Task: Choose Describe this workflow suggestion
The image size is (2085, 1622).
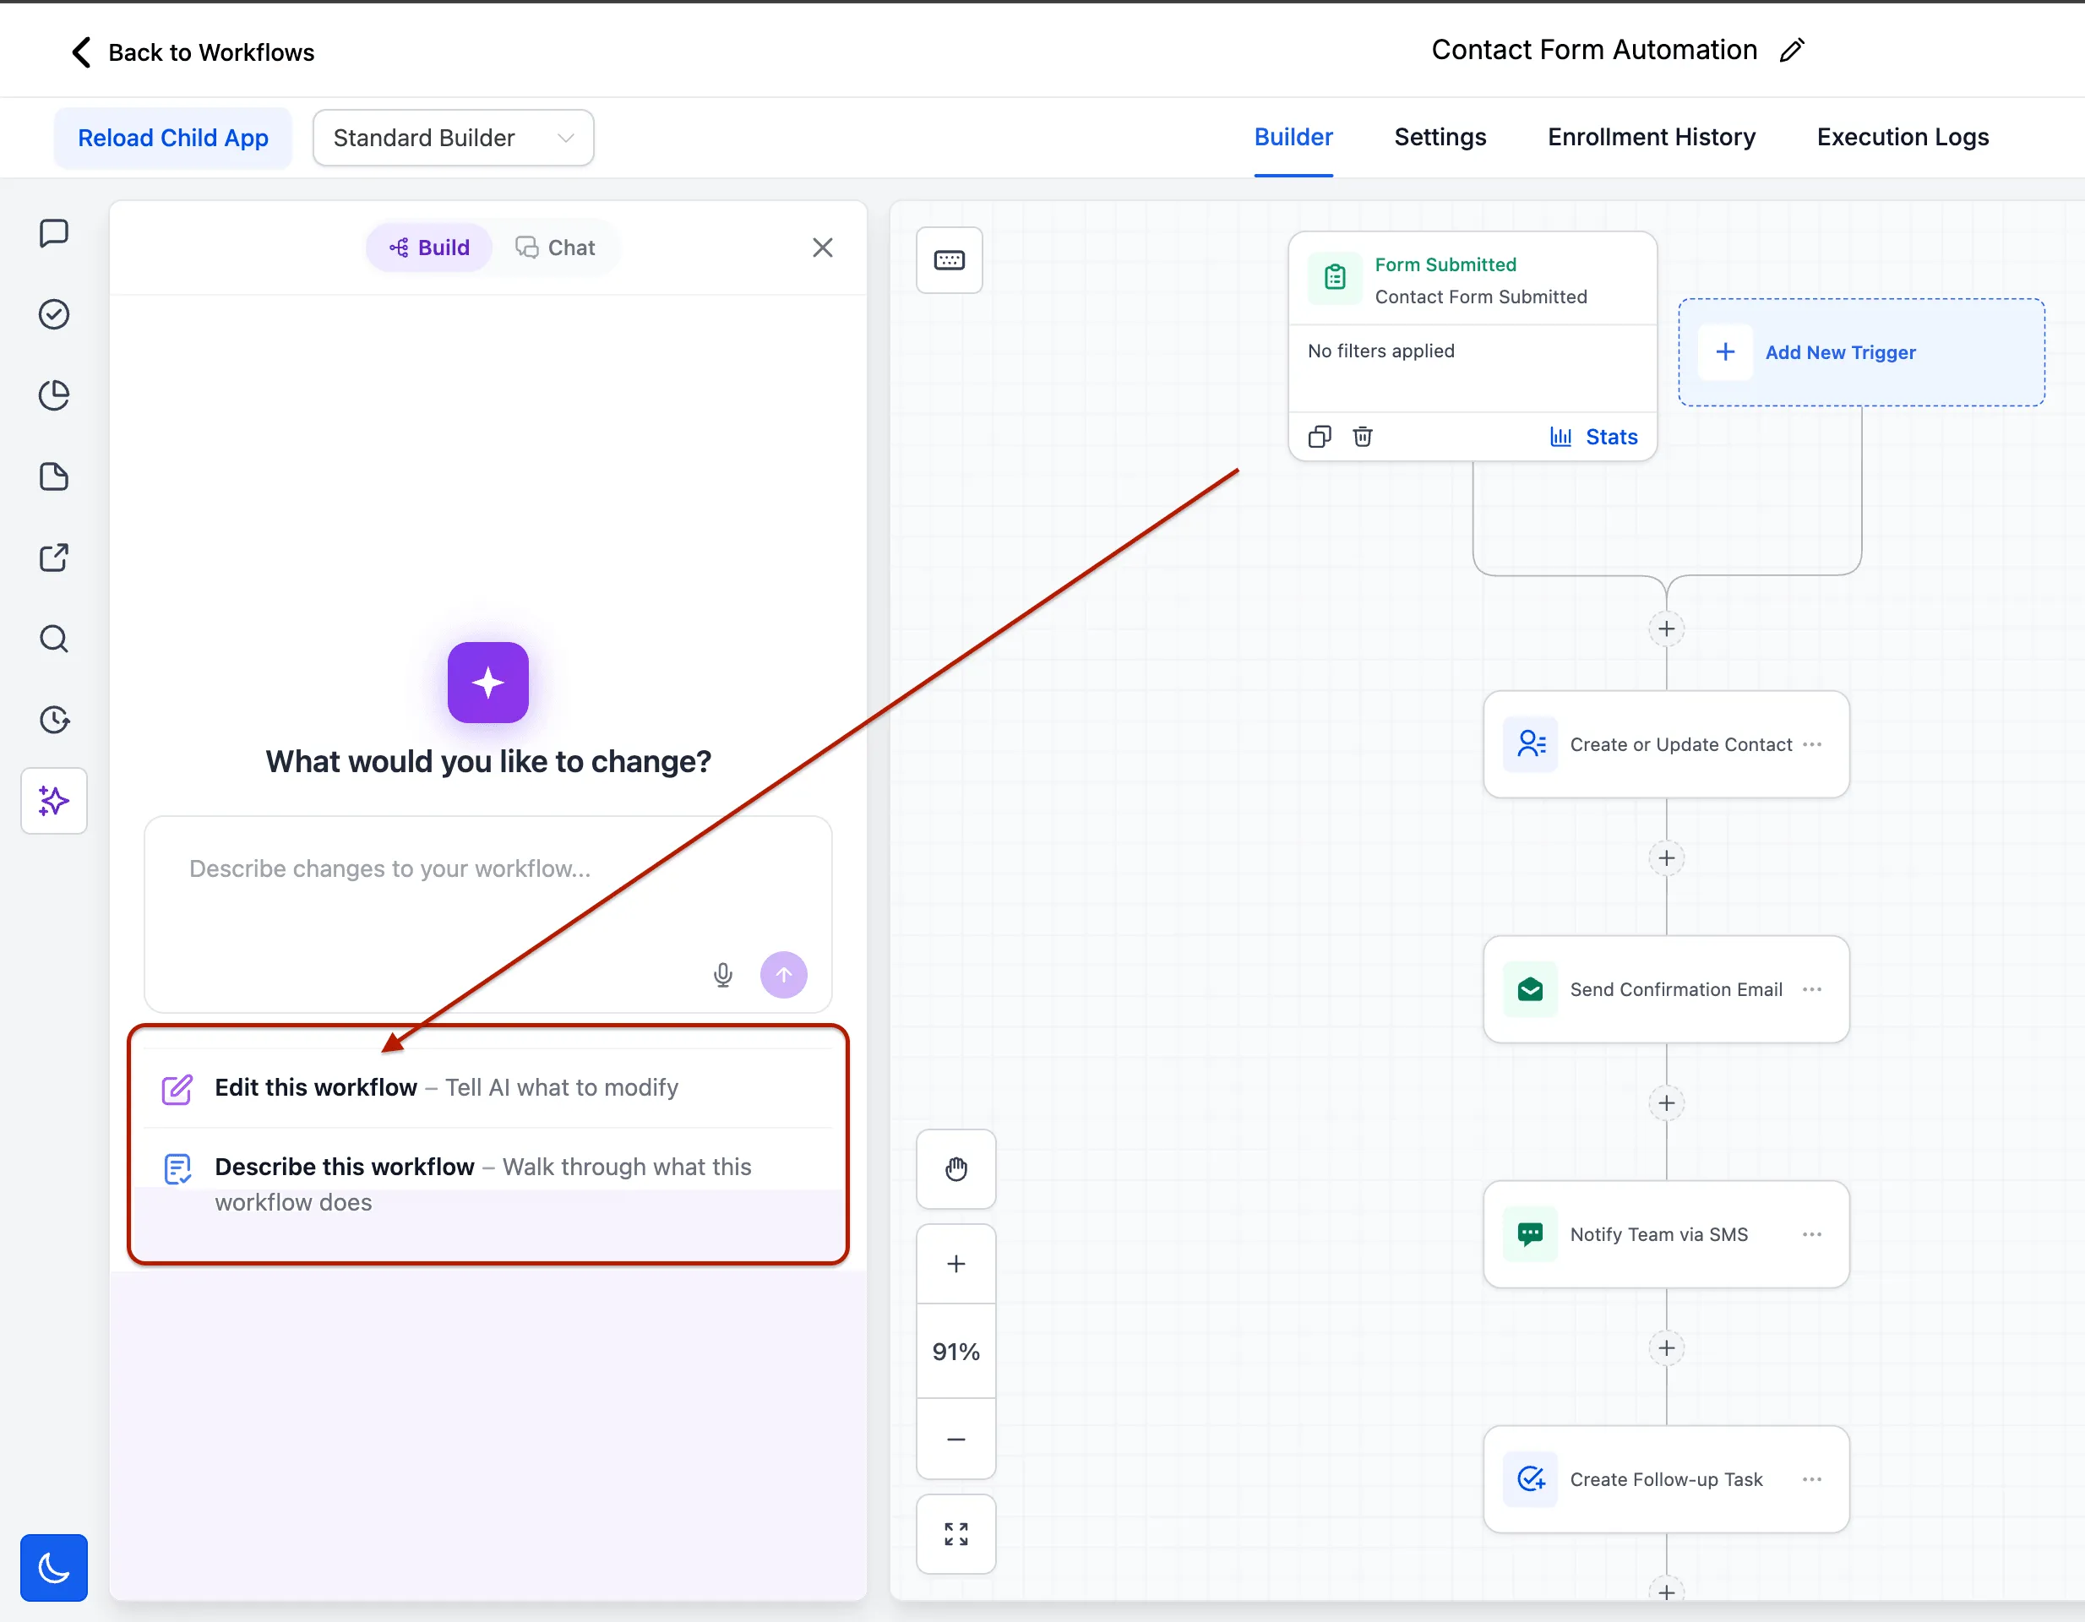Action: point(487,1184)
